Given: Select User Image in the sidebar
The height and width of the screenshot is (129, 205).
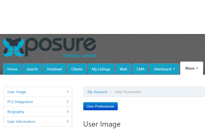Looking at the screenshot, I should pyautogui.click(x=38, y=92).
